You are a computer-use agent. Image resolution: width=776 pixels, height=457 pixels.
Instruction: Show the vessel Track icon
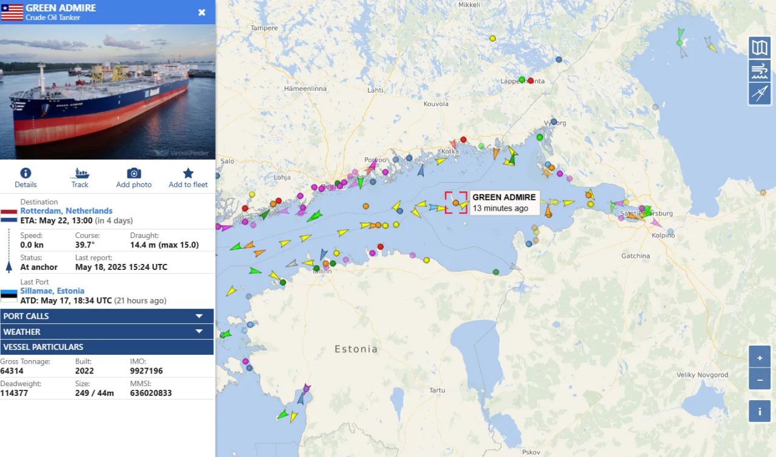[x=79, y=173]
